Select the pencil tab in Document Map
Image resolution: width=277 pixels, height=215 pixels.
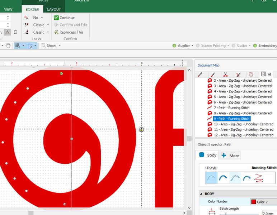(200, 75)
